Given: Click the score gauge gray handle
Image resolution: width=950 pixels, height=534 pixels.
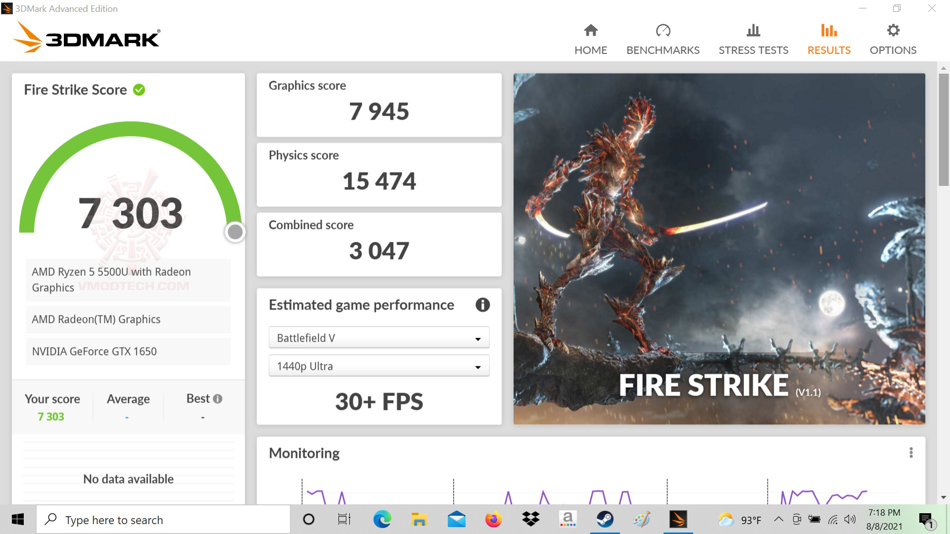Looking at the screenshot, I should point(235,231).
